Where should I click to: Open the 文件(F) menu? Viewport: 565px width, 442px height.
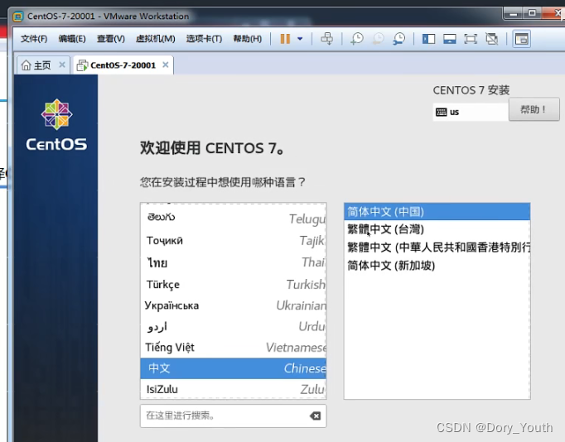tap(34, 39)
